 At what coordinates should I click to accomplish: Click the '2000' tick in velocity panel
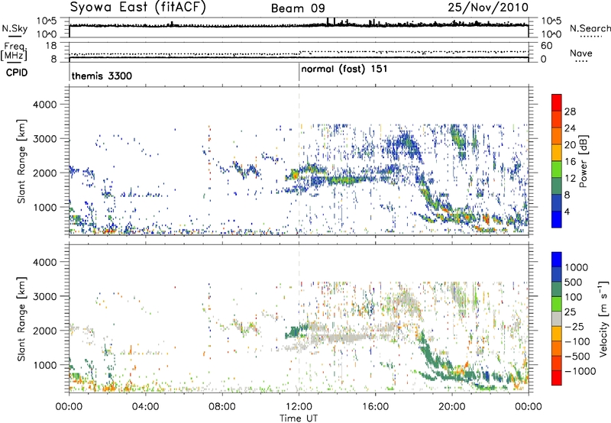[x=44, y=331]
